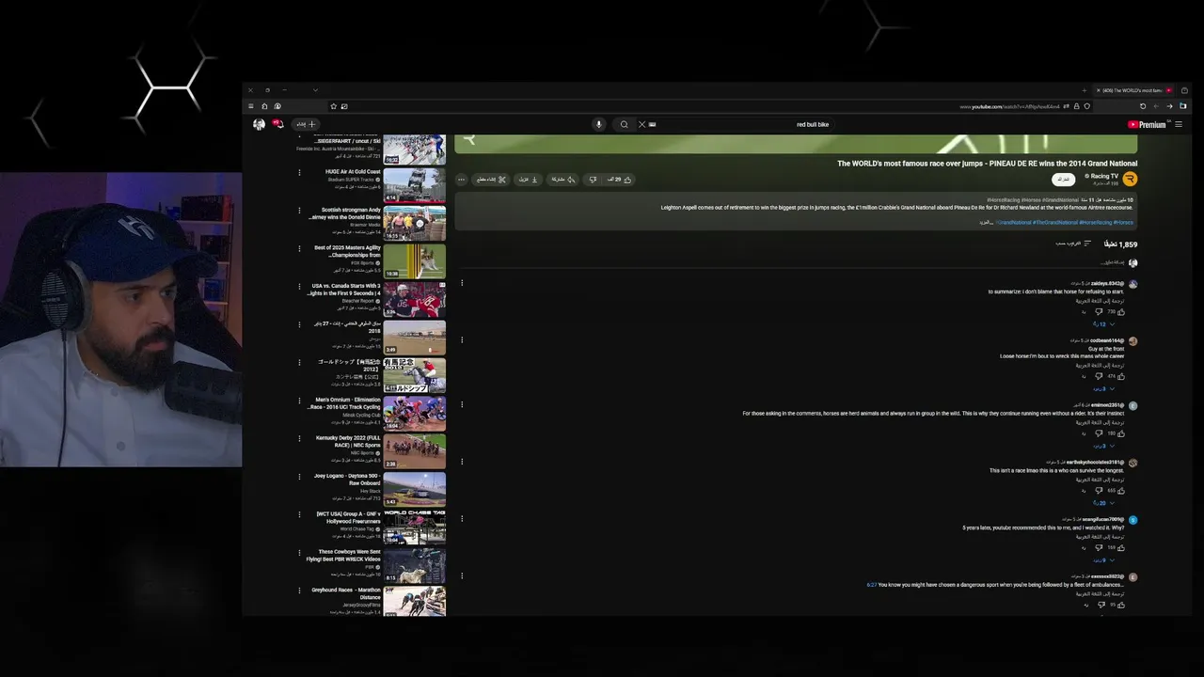Click the Share arrow button under video

click(x=563, y=180)
